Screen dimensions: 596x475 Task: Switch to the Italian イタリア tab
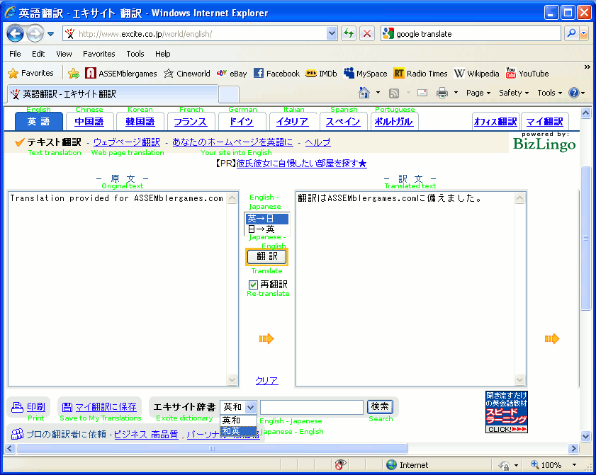point(292,122)
